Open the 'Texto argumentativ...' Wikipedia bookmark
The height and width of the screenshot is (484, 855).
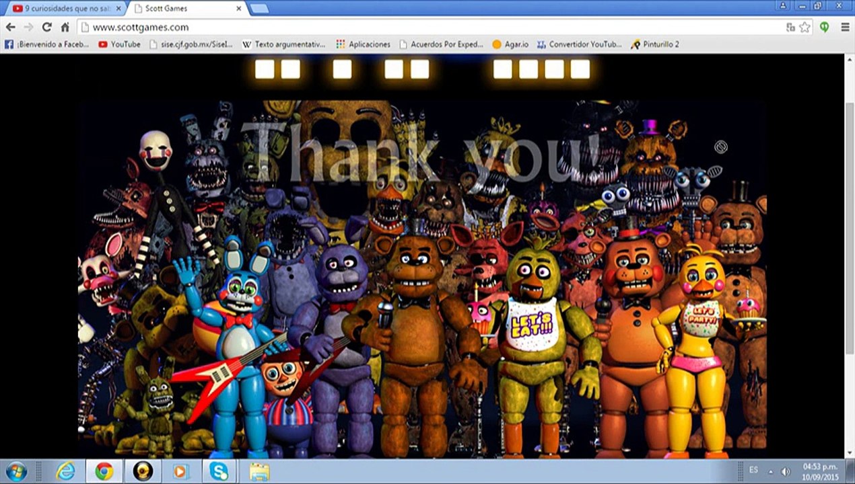point(283,44)
